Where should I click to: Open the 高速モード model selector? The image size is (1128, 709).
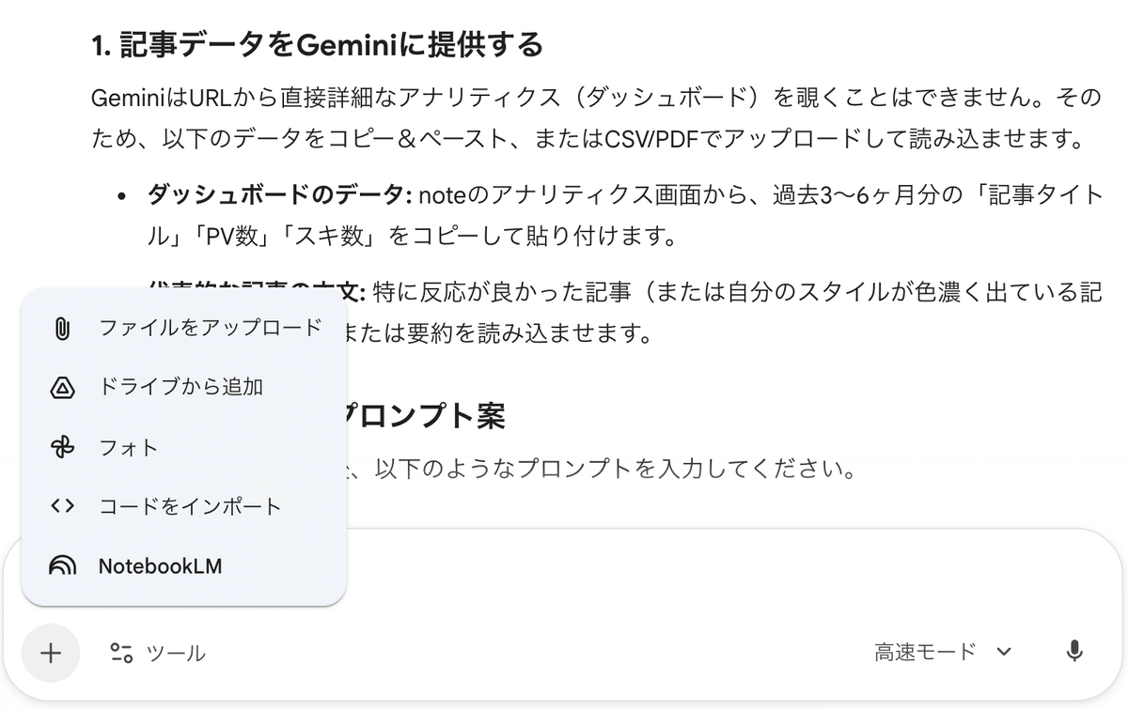point(925,652)
